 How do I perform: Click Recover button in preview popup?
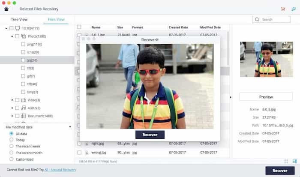click(x=150, y=135)
